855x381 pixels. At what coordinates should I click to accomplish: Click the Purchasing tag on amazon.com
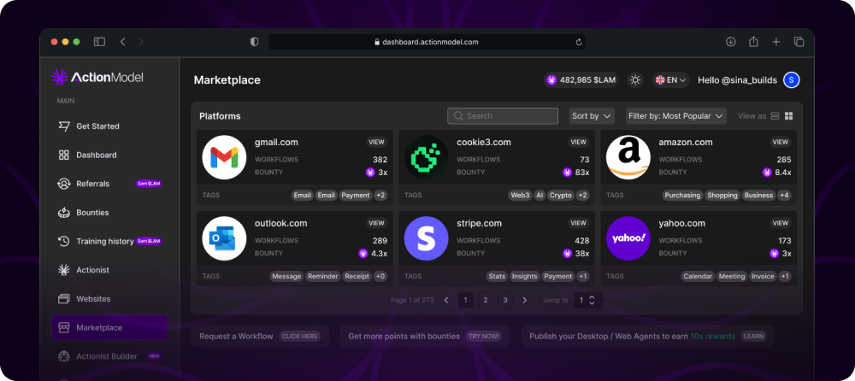click(x=682, y=195)
